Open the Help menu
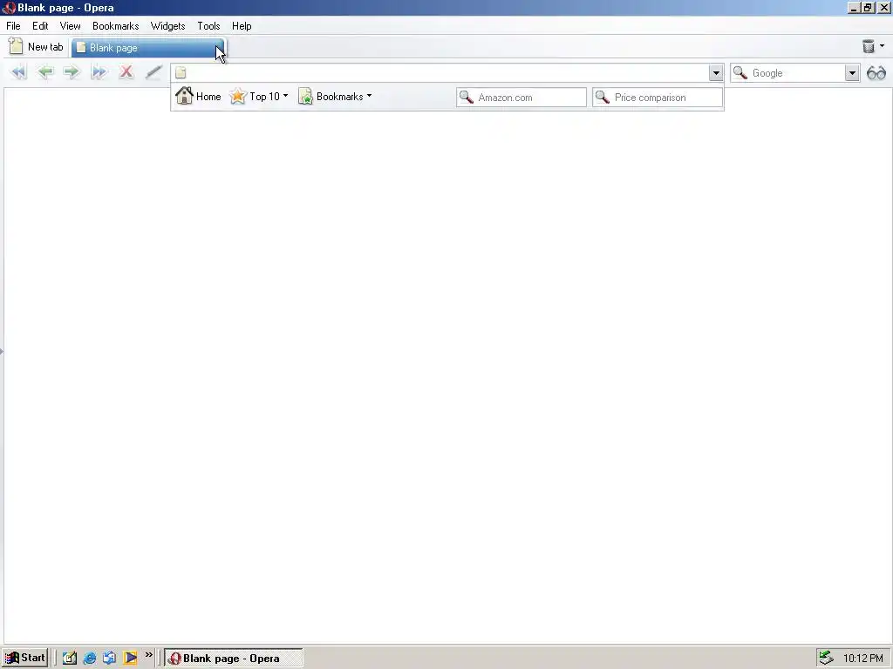This screenshot has height=669, width=893. (242, 26)
